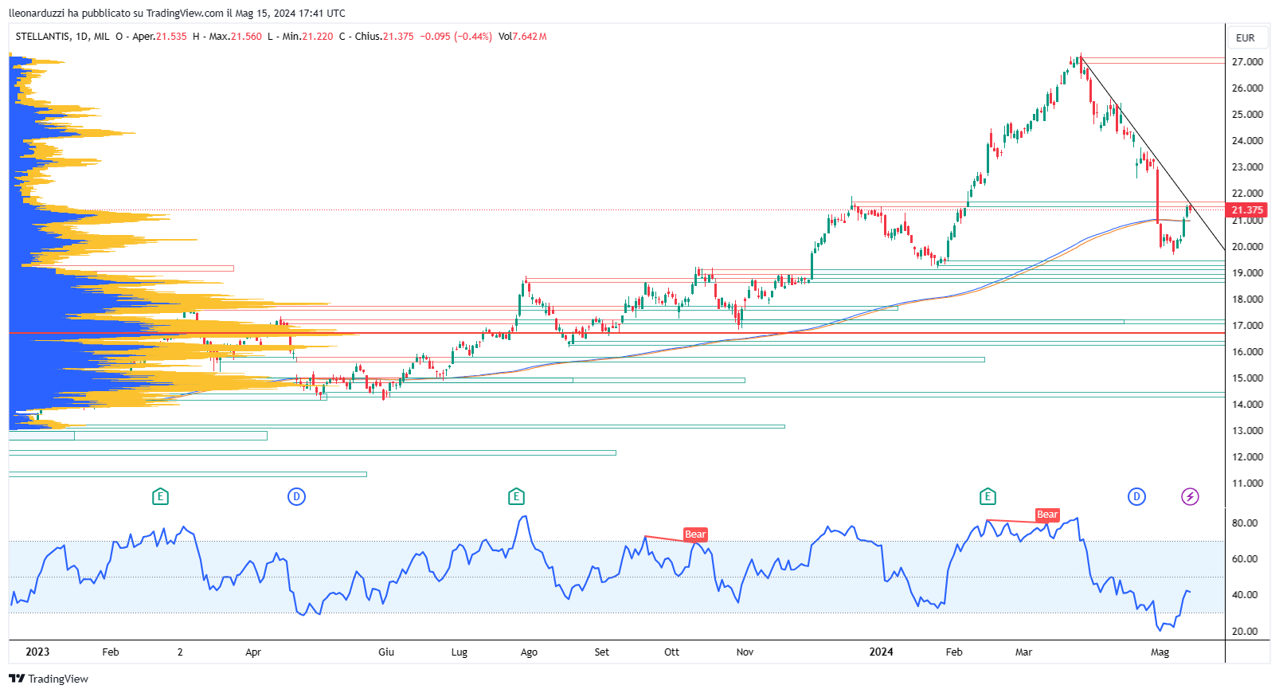The width and height of the screenshot is (1279, 693).
Task: Click the Giu label on time axis
Action: tap(386, 652)
